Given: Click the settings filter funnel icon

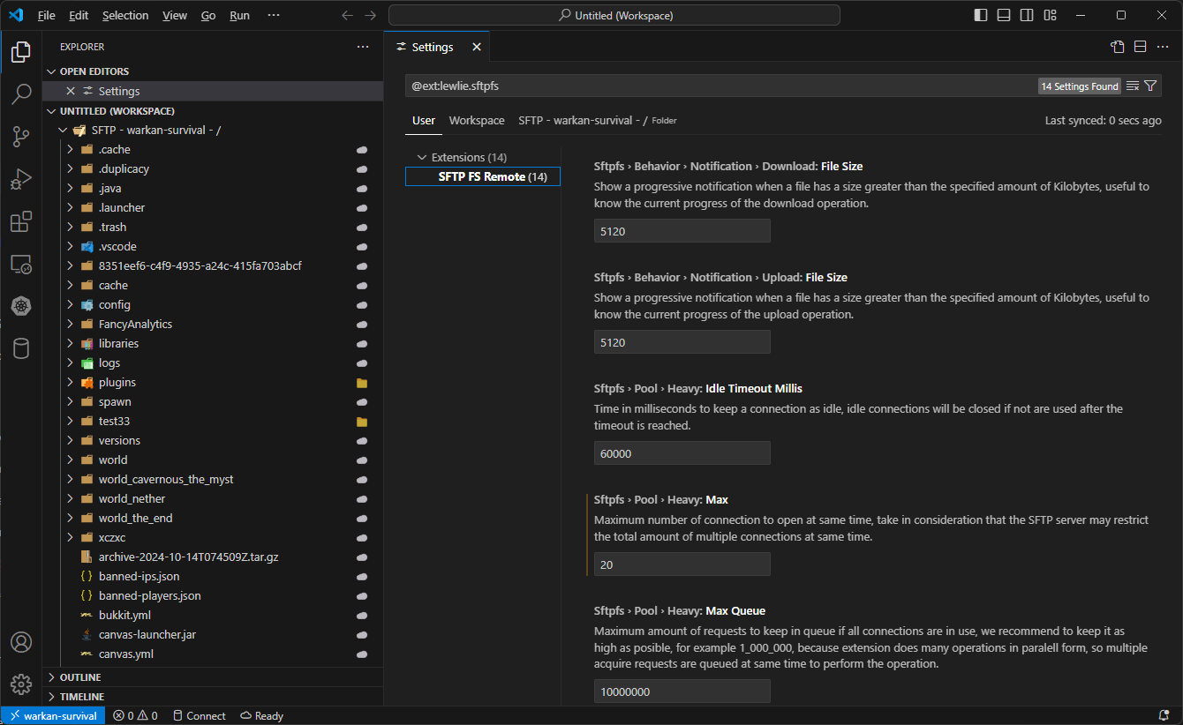Looking at the screenshot, I should click(1150, 86).
